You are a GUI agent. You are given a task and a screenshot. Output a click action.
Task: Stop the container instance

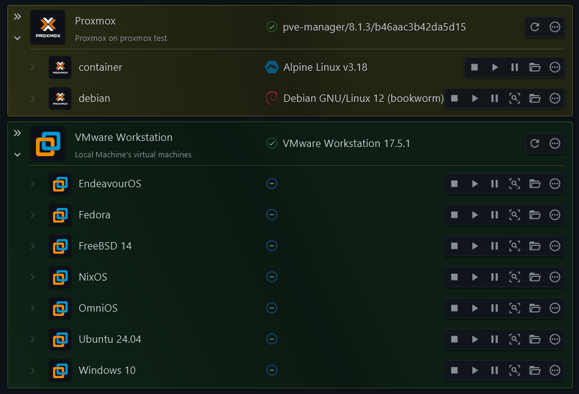click(x=475, y=67)
